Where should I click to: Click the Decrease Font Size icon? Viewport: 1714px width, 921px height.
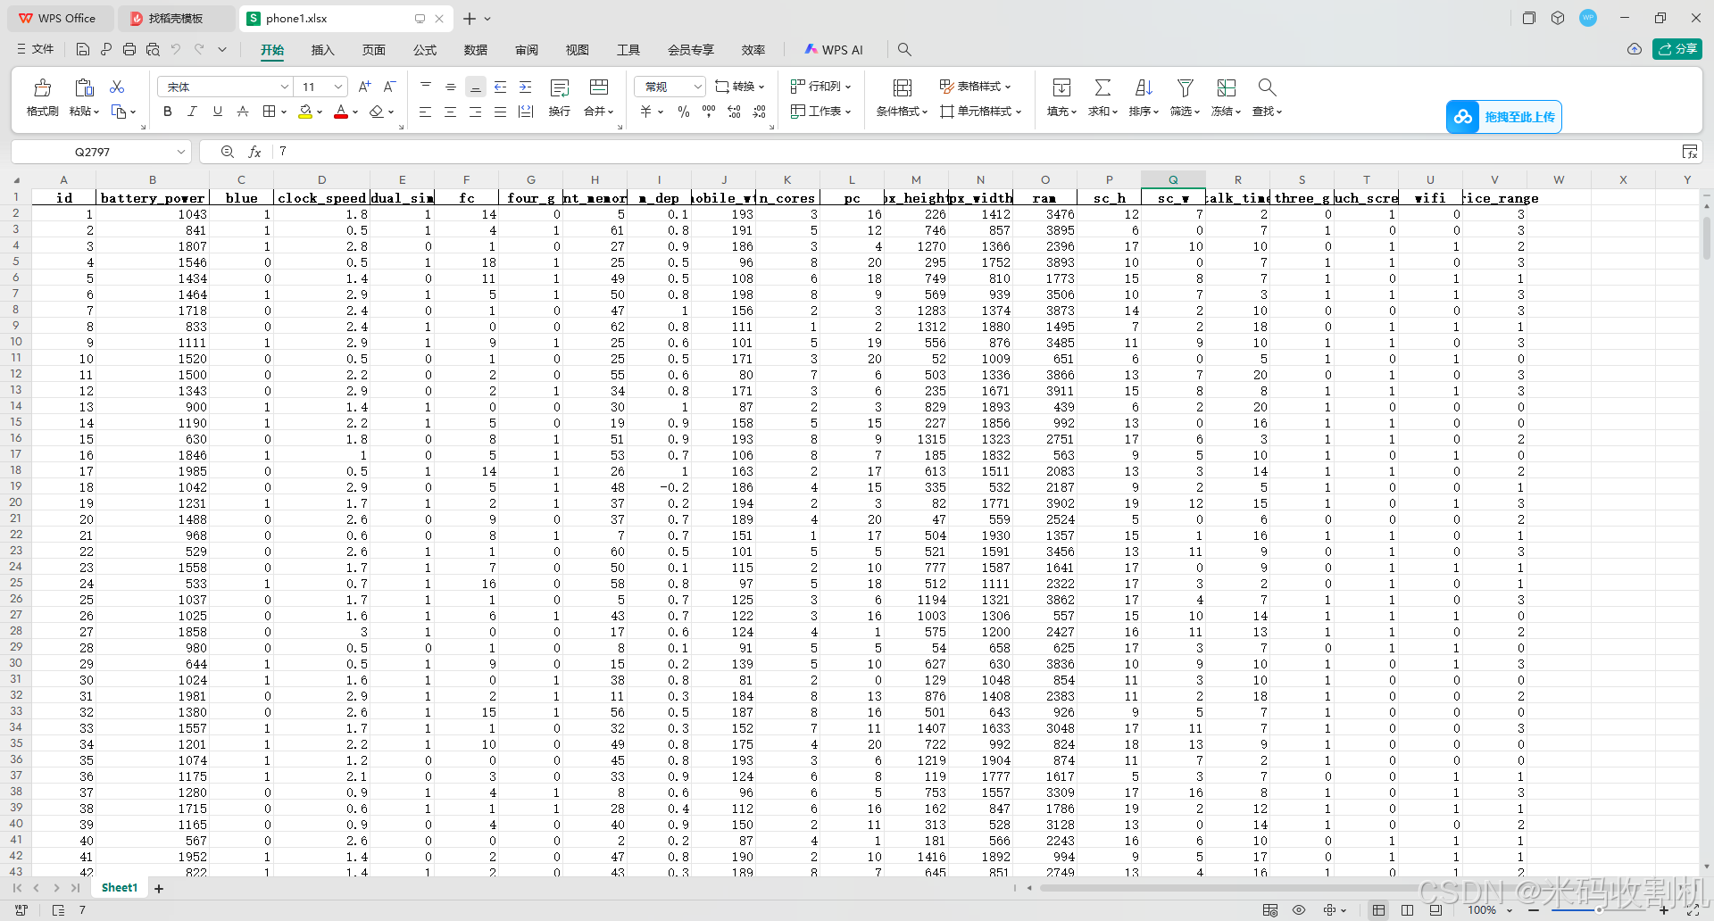[x=389, y=87]
